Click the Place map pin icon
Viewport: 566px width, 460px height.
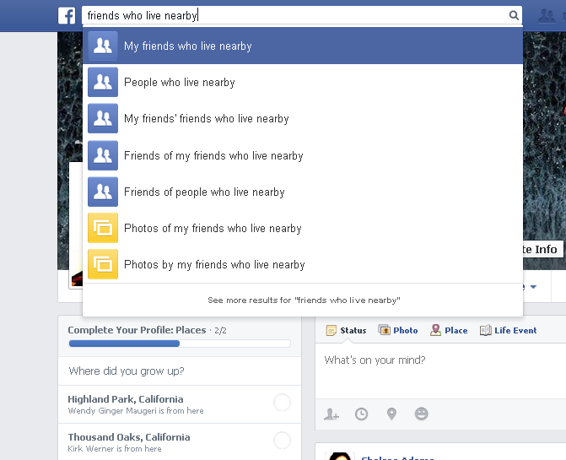click(436, 330)
